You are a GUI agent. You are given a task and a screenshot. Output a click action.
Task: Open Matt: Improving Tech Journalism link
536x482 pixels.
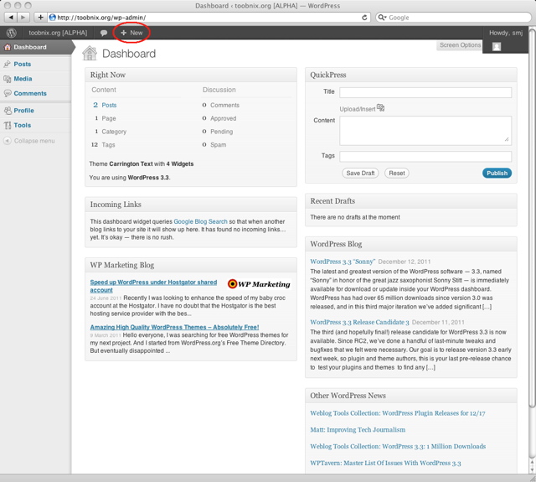click(358, 430)
